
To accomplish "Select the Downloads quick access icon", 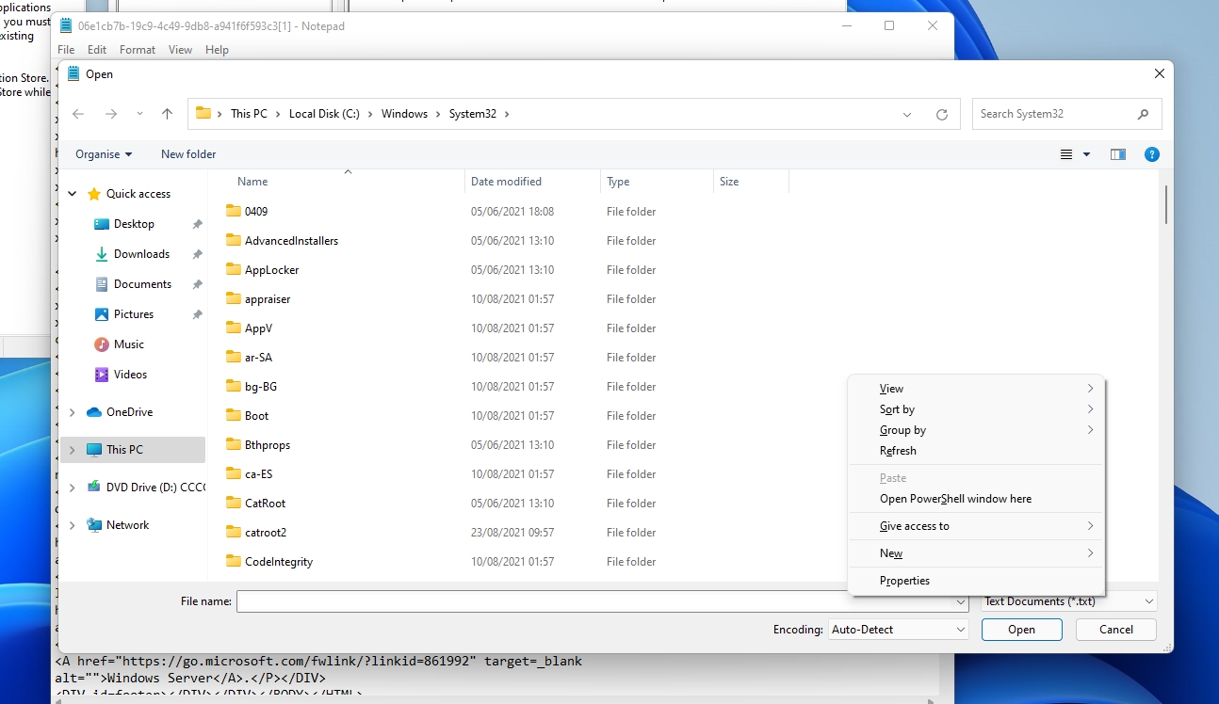I will (x=102, y=254).
